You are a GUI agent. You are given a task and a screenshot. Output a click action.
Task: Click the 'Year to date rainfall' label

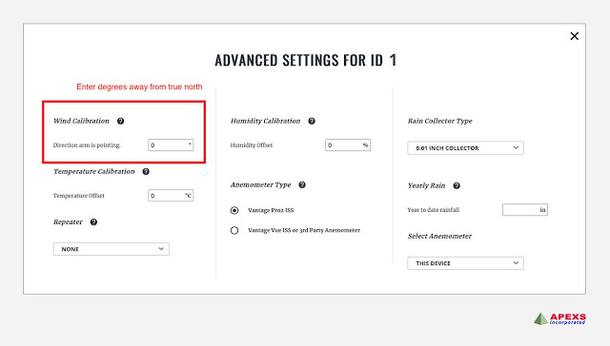pyautogui.click(x=434, y=210)
